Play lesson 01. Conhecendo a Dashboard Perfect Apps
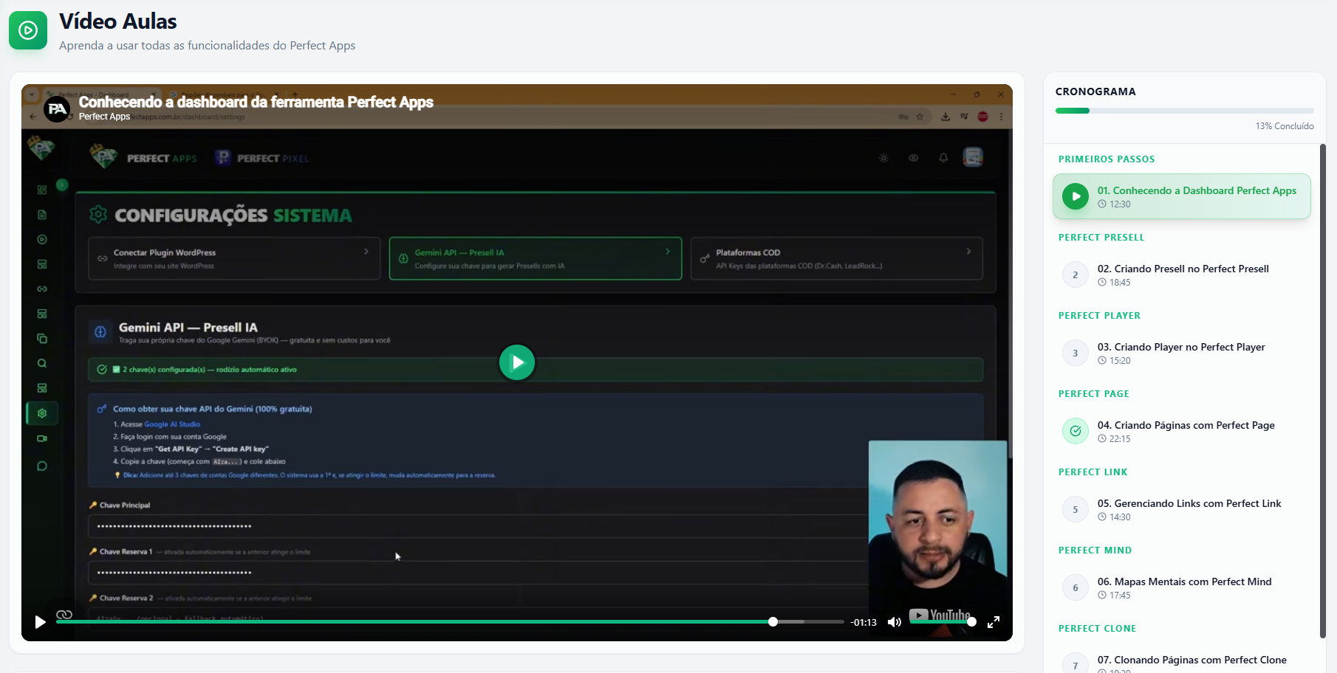Viewport: 1337px width, 673px height. click(x=1181, y=196)
